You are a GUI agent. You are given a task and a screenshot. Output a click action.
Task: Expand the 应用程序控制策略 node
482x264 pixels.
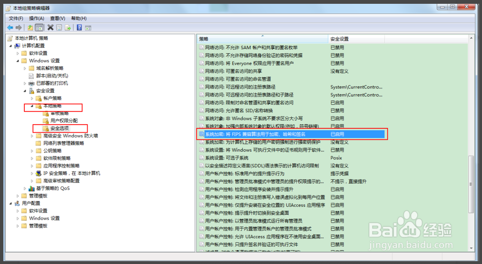32,166
